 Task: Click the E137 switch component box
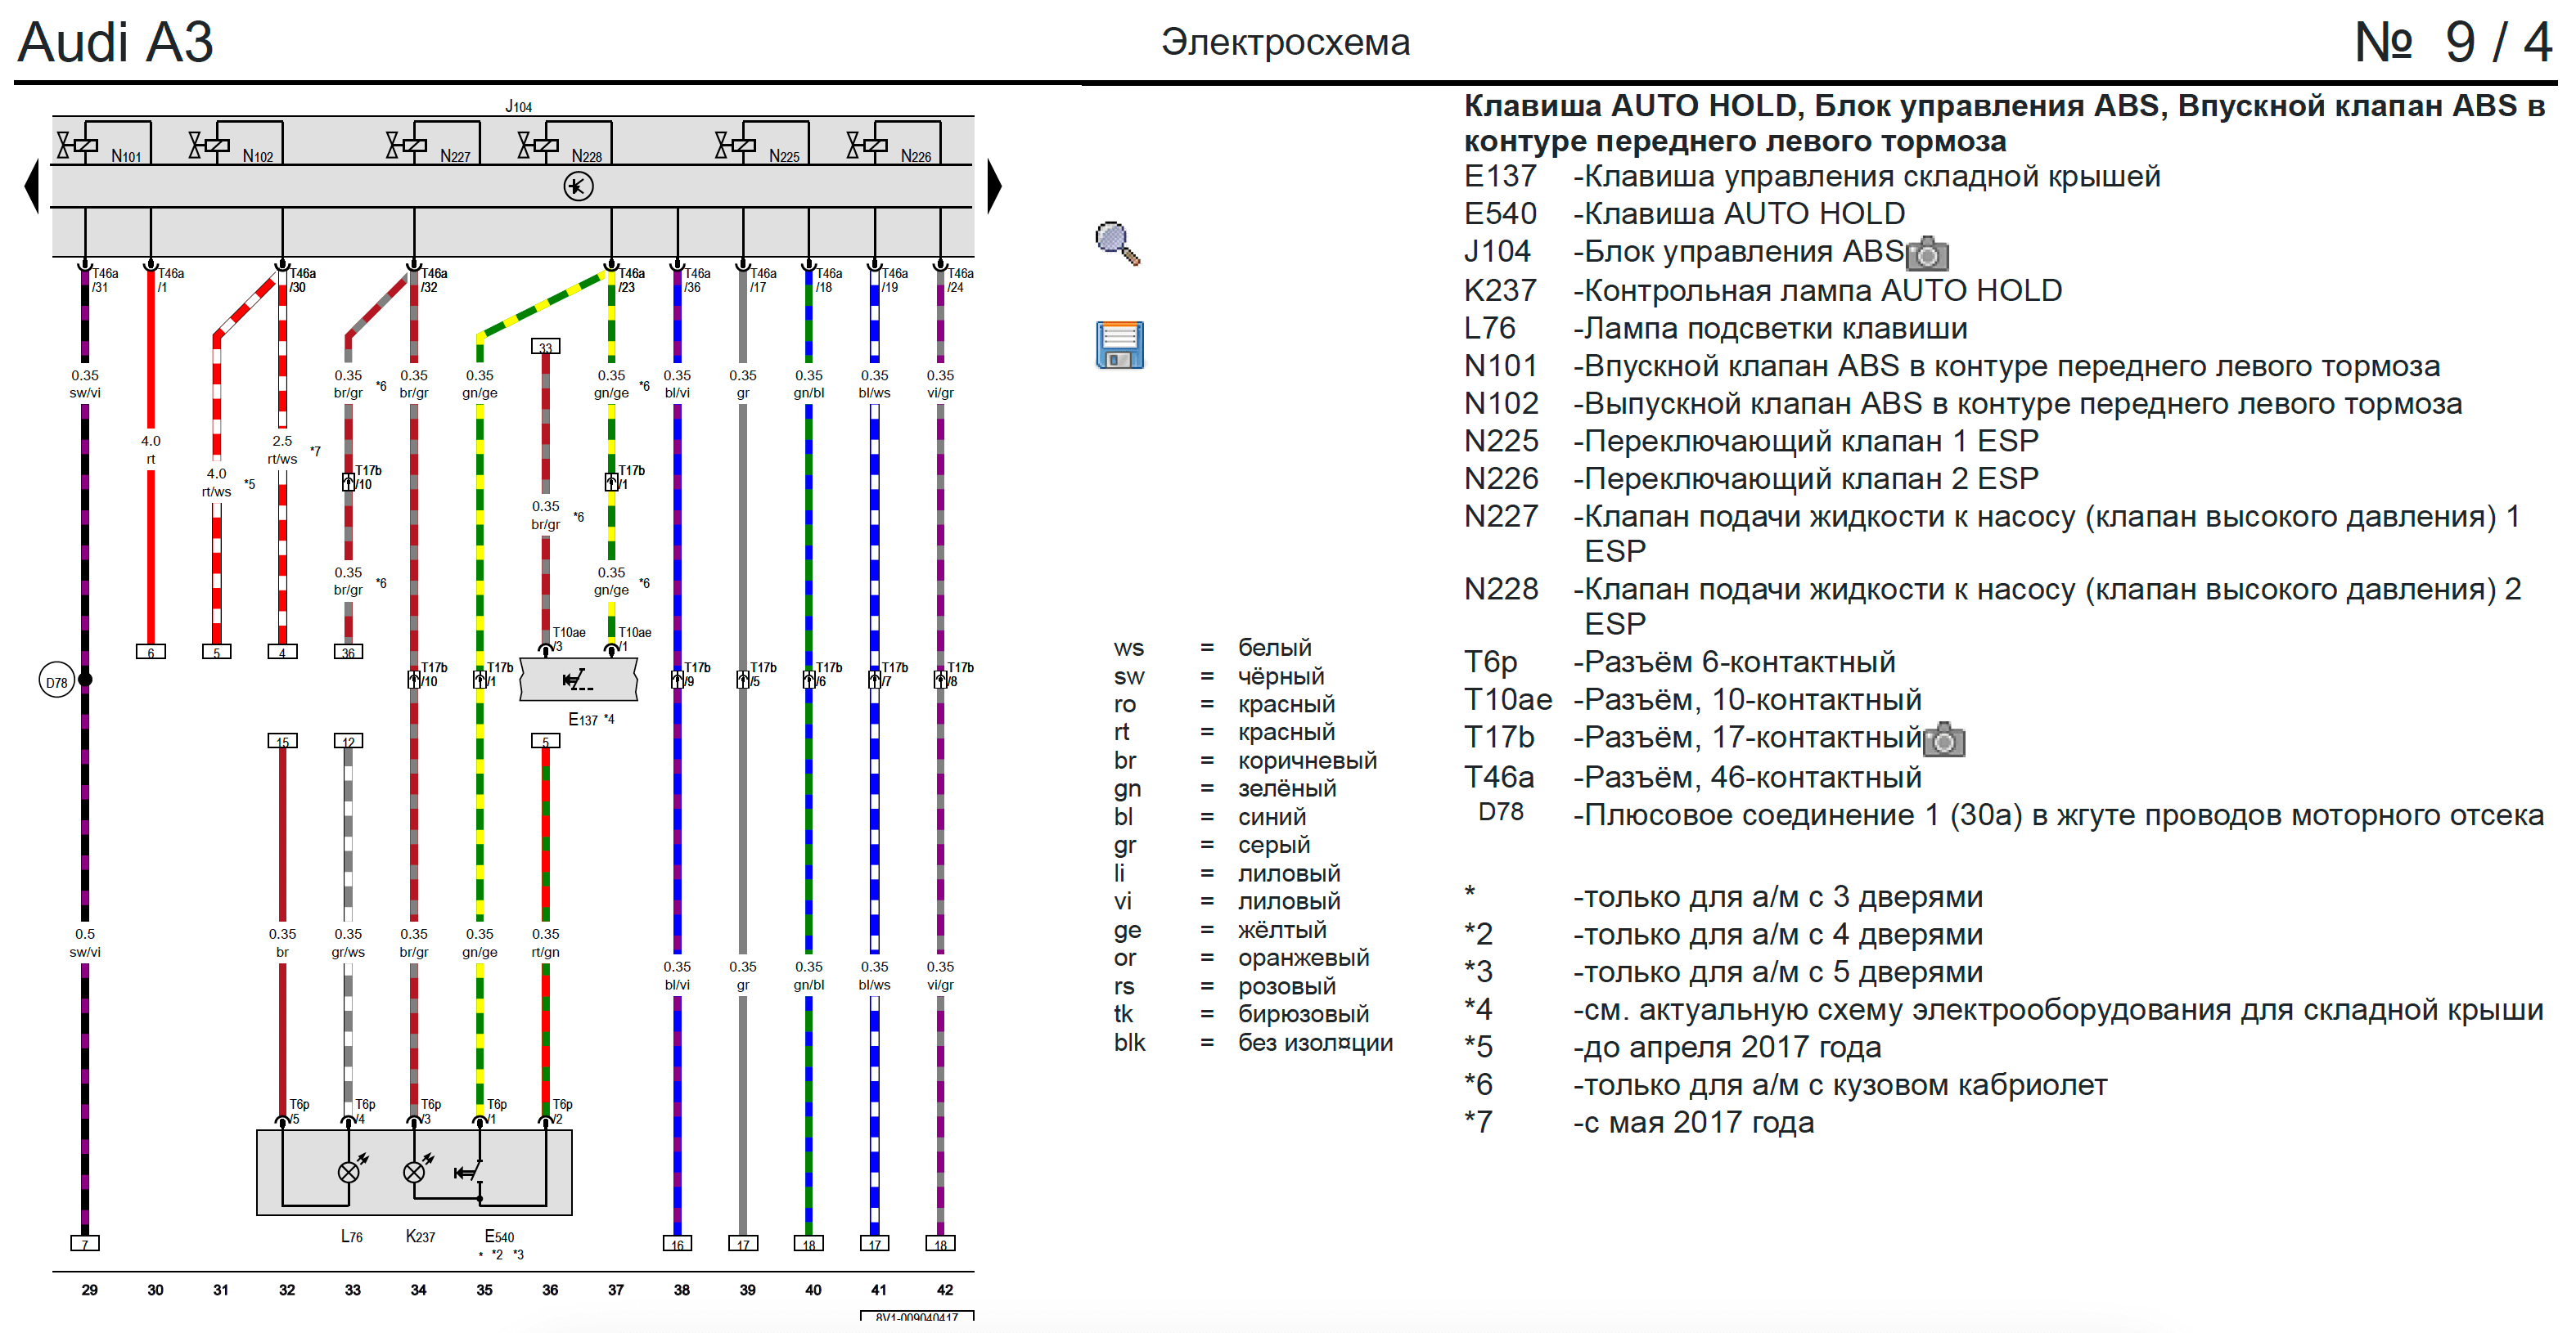(578, 680)
